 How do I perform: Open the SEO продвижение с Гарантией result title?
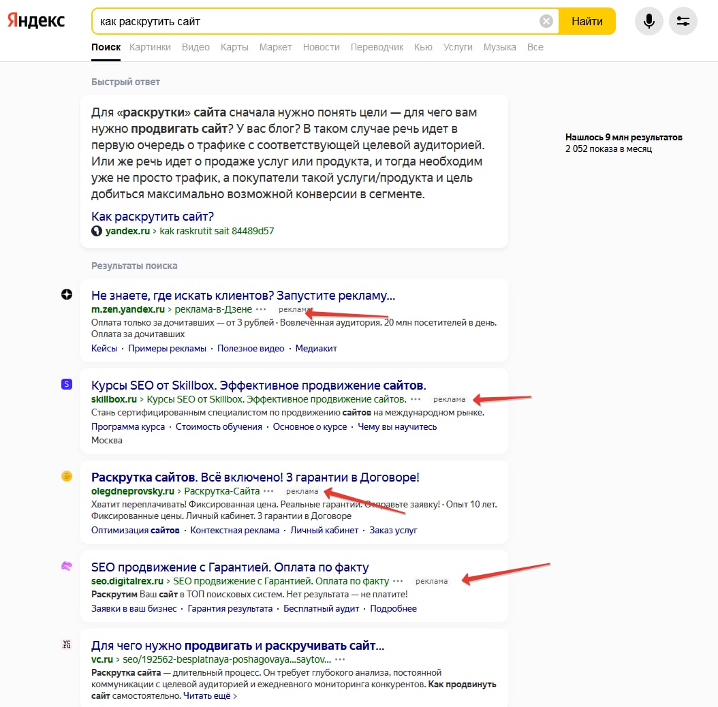pos(230,567)
